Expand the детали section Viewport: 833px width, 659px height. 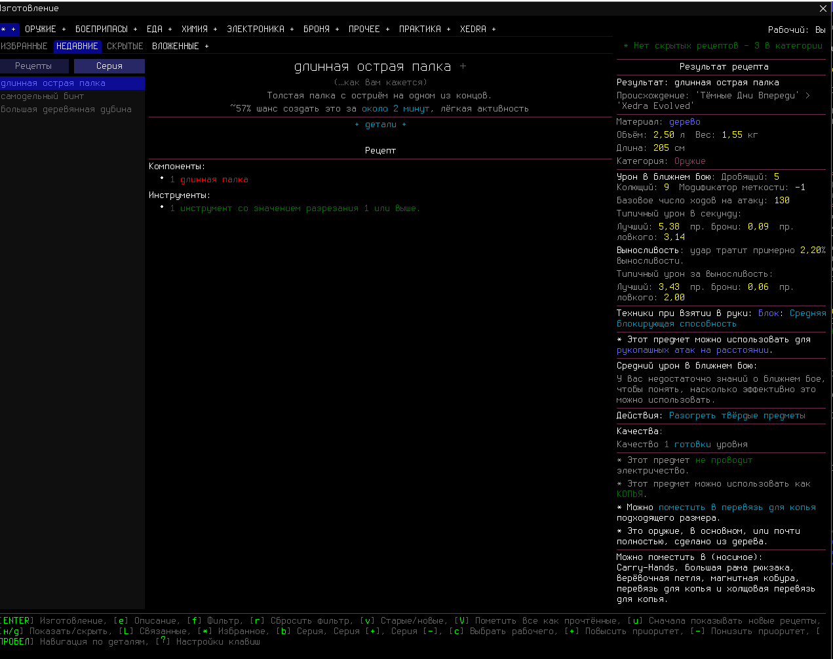coord(381,125)
